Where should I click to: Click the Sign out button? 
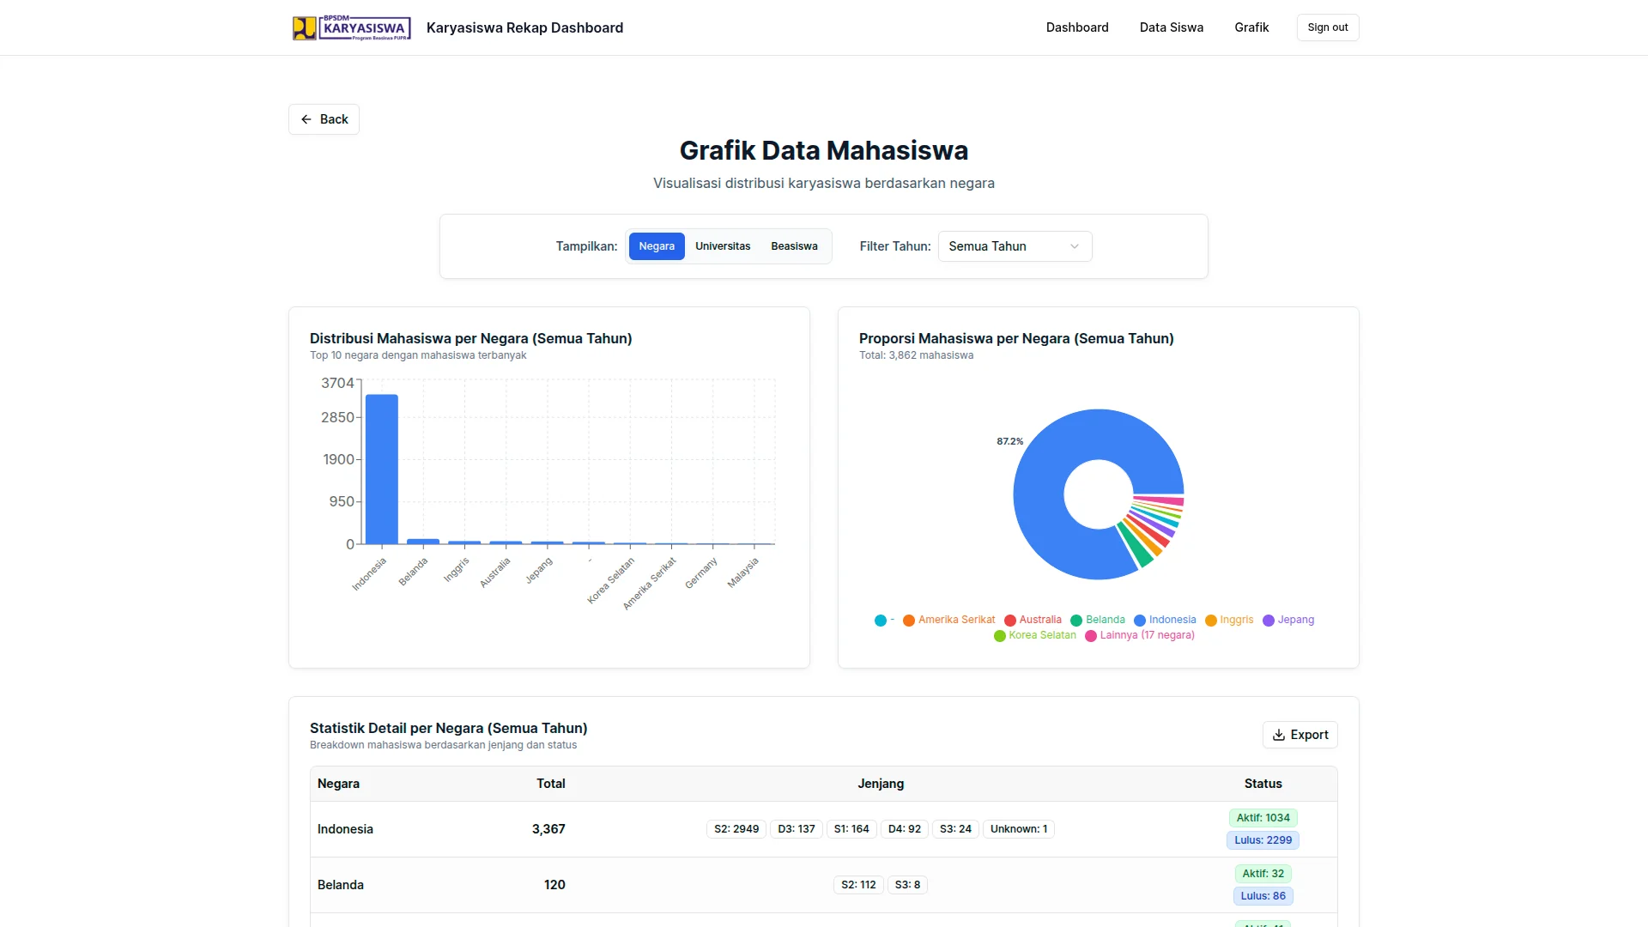tap(1327, 27)
